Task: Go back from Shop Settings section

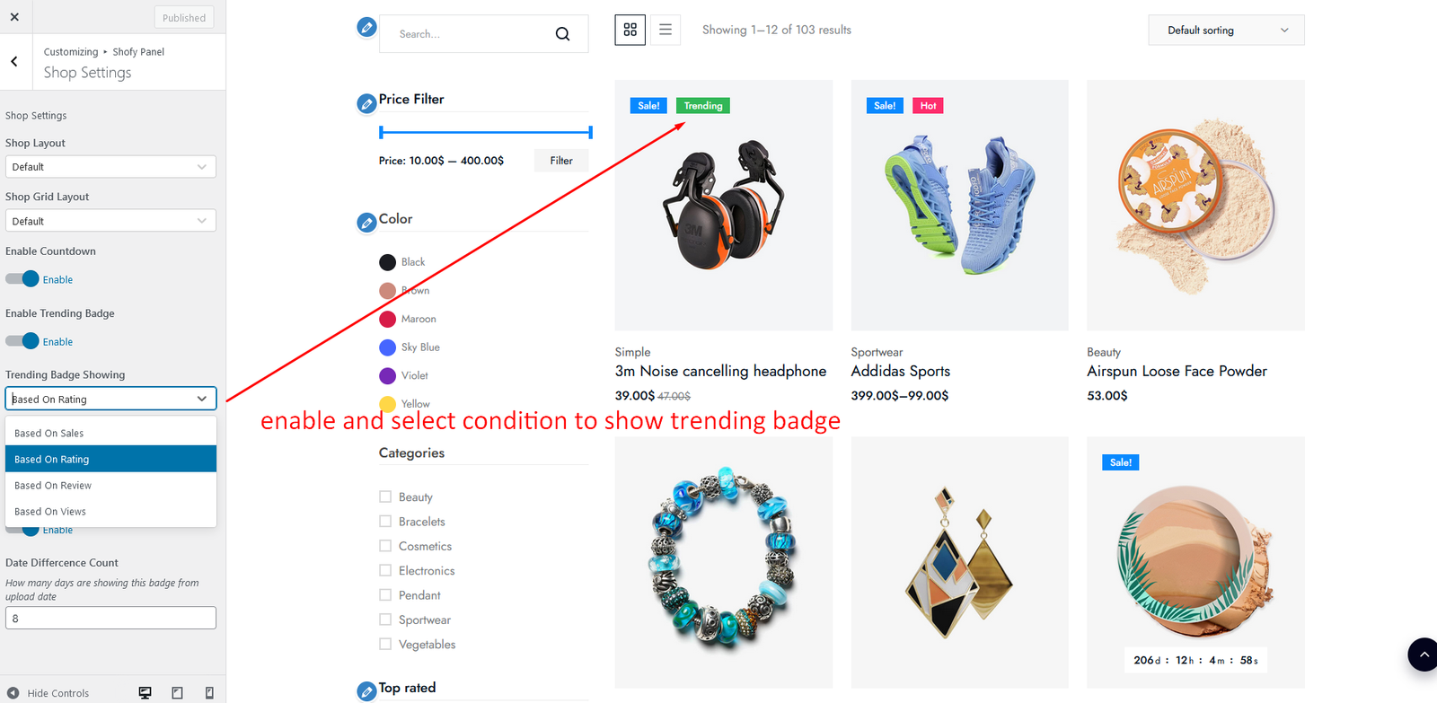Action: (x=14, y=62)
